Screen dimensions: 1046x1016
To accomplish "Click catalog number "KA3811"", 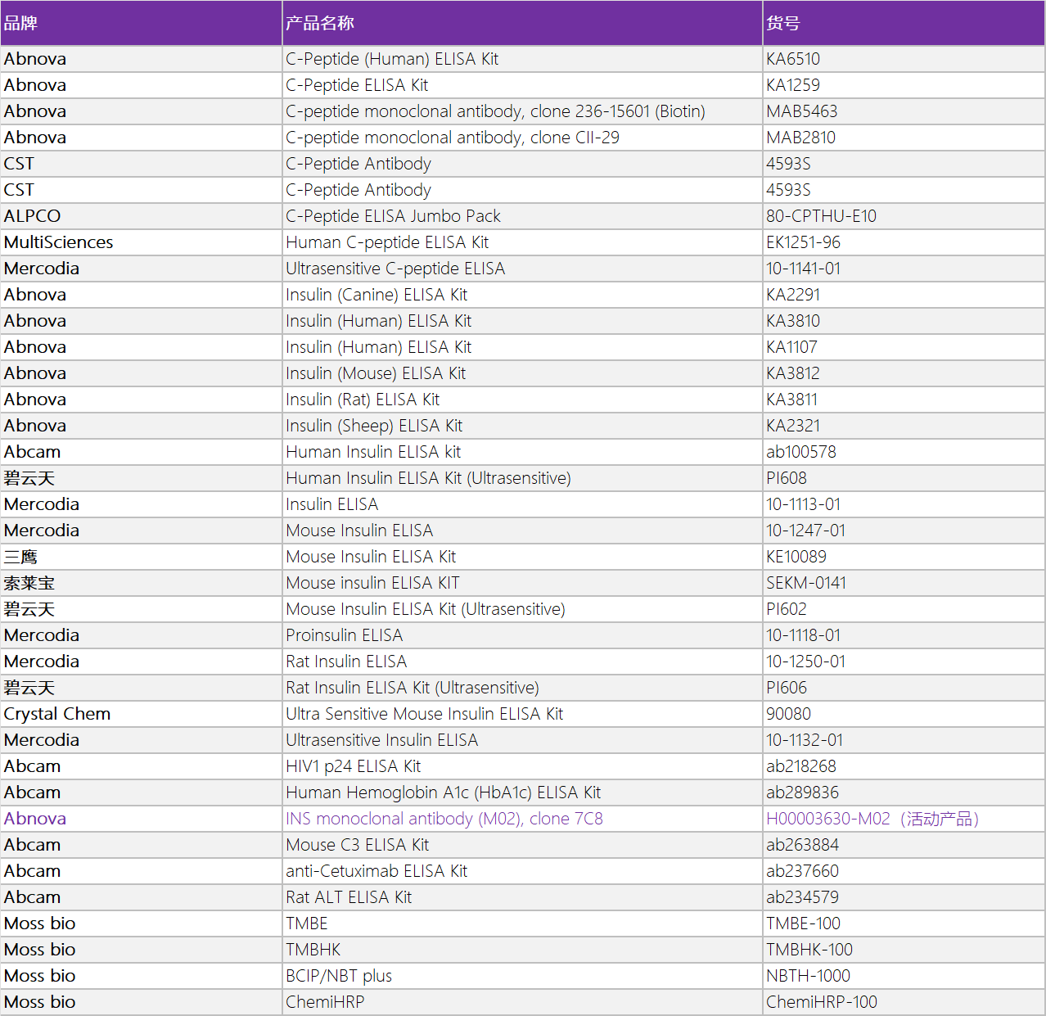I will coord(791,400).
